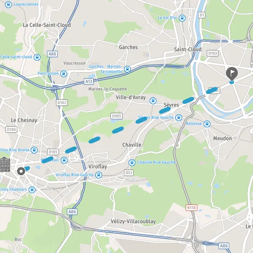This screenshot has width=253, height=253.
Task: Click the Ville-d'Avray train station icon
Action: [153, 101]
